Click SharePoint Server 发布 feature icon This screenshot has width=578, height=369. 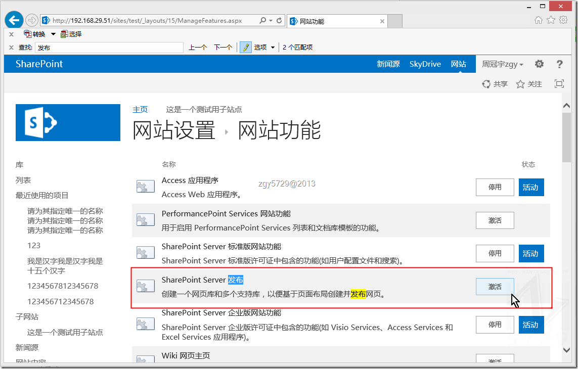(145, 286)
